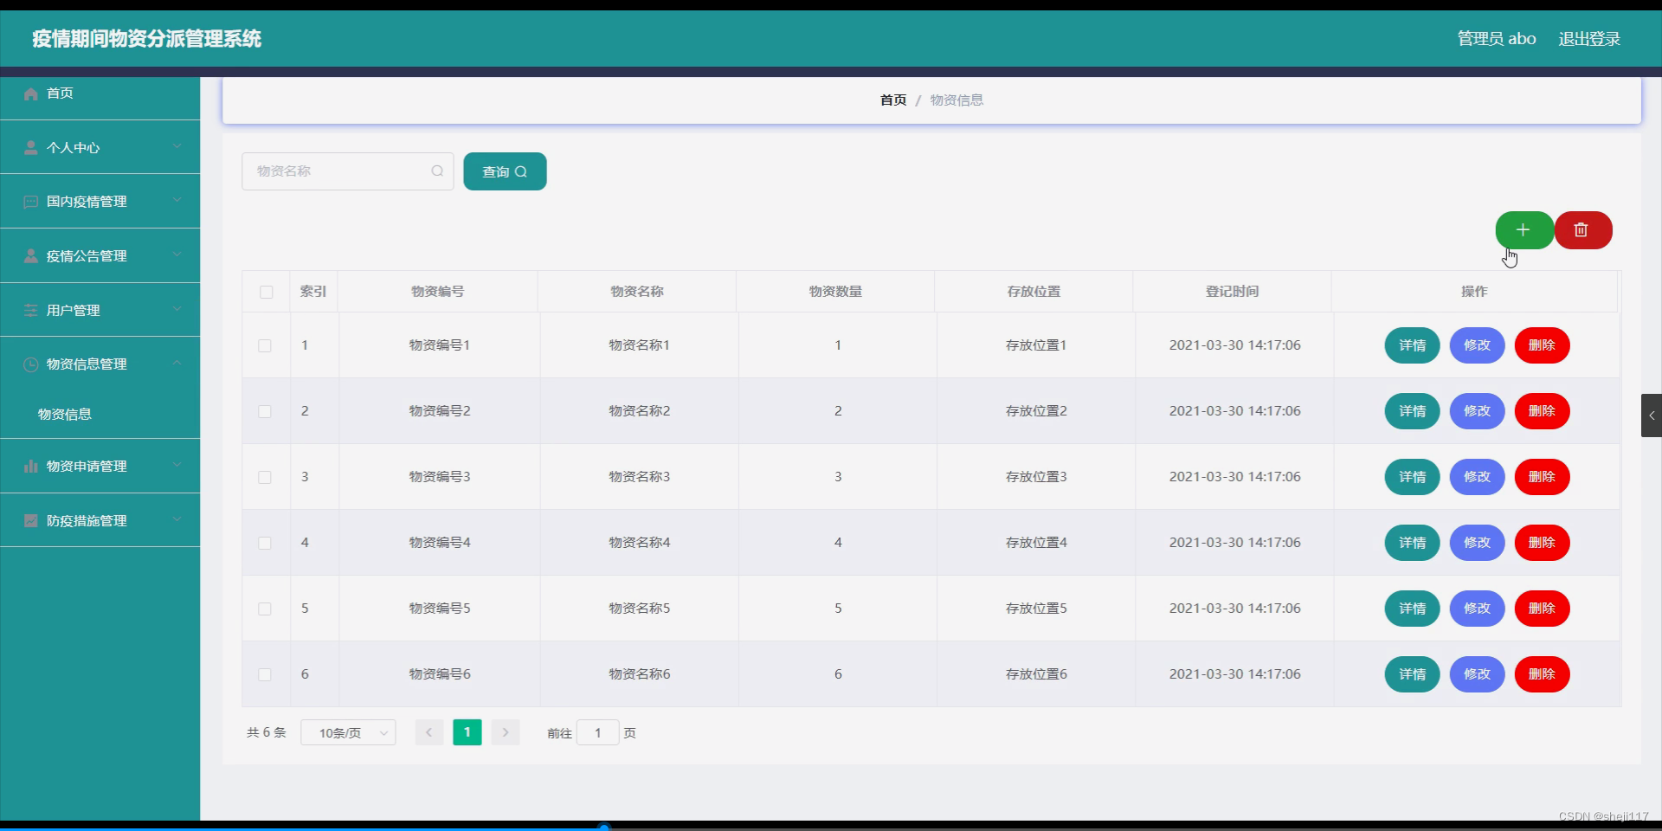Check the checkbox for row 物资编号2
Screen dimensions: 1662x831
[265, 411]
